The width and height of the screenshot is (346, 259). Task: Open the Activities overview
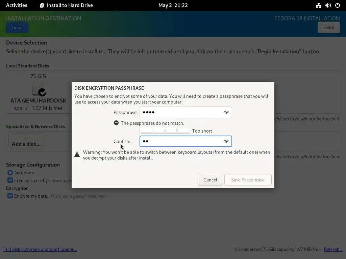click(x=17, y=5)
